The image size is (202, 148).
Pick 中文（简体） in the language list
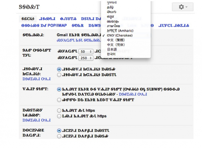pos(114,45)
